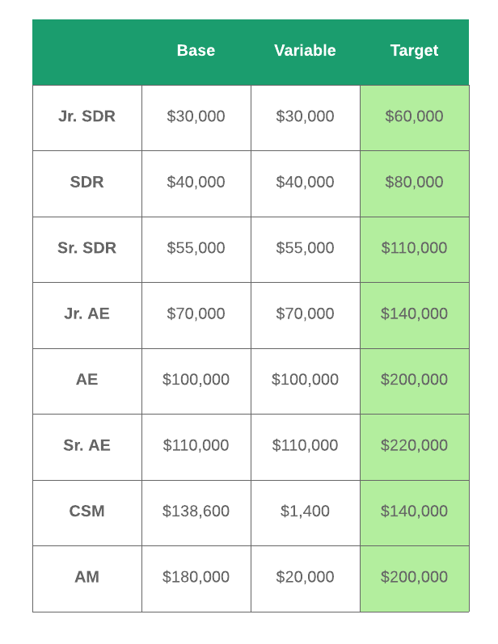Click the Target column header

coord(414,51)
